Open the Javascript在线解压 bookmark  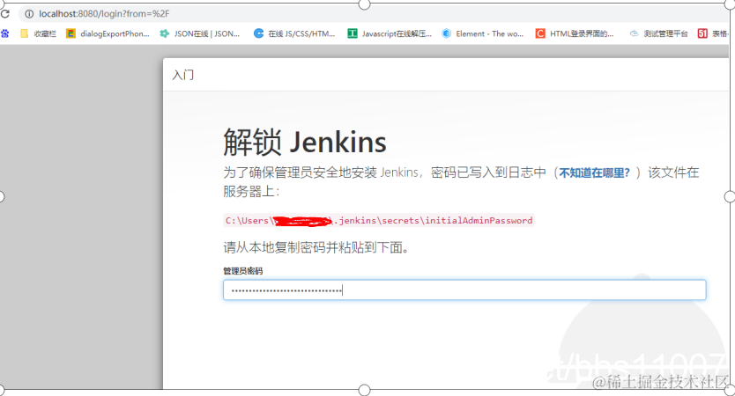pos(390,33)
